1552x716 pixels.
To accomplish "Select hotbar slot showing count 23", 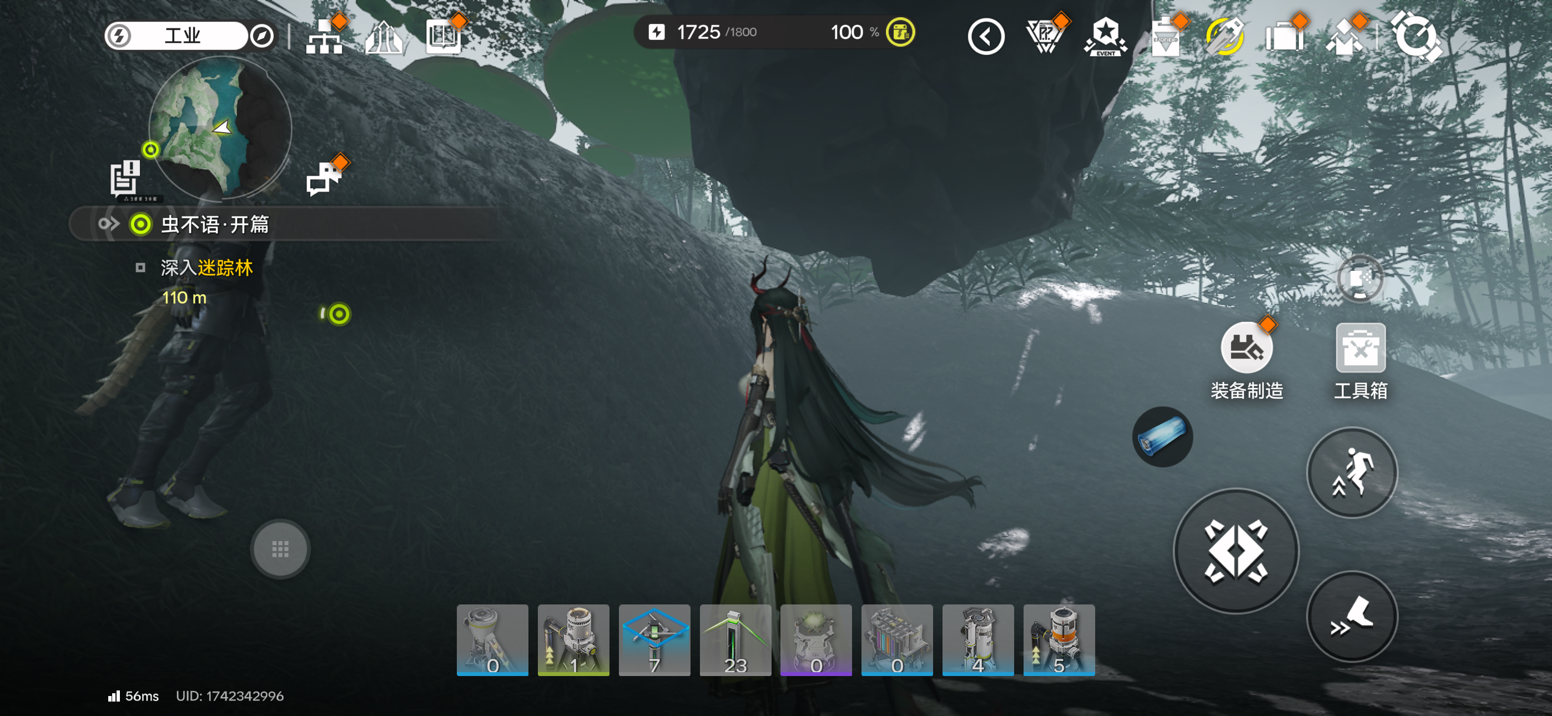I will 735,640.
